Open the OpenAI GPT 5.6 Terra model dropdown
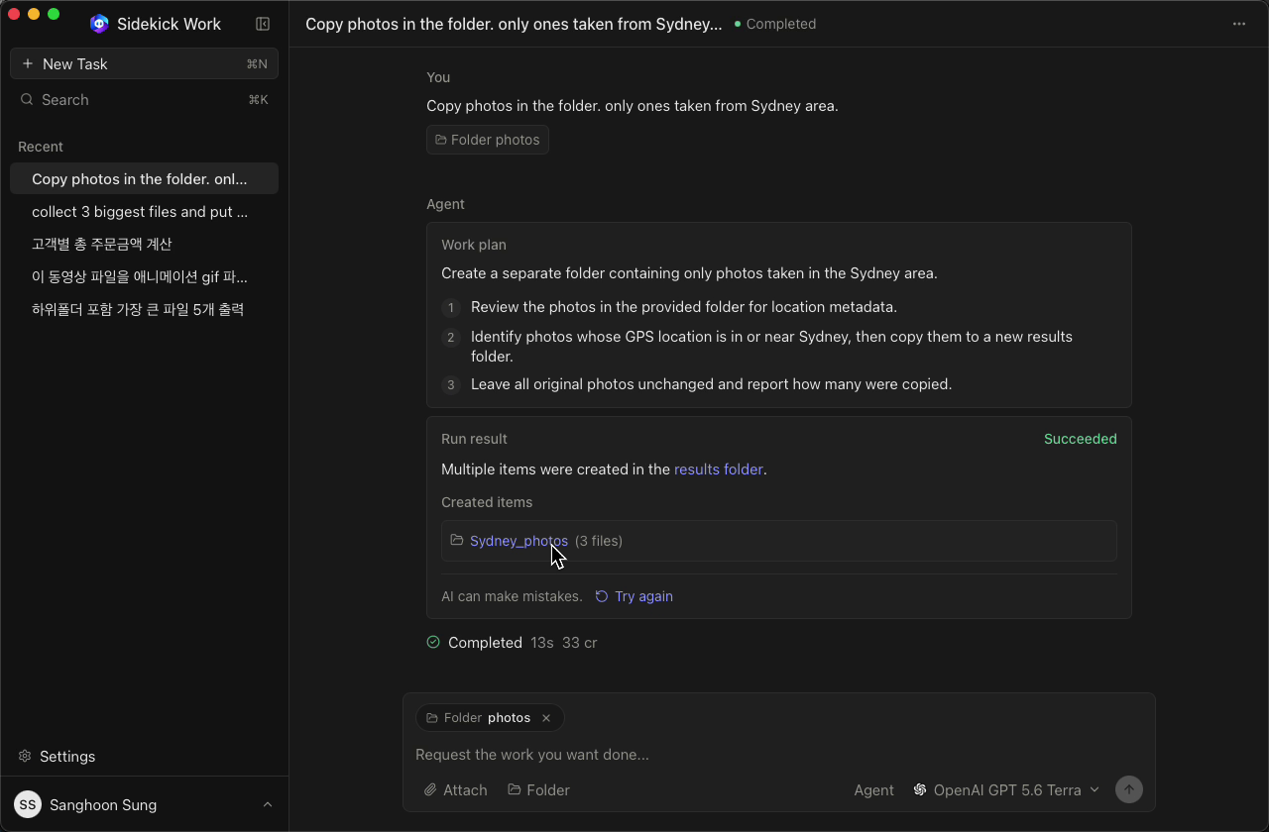Image resolution: width=1269 pixels, height=832 pixels. [x=1006, y=789]
